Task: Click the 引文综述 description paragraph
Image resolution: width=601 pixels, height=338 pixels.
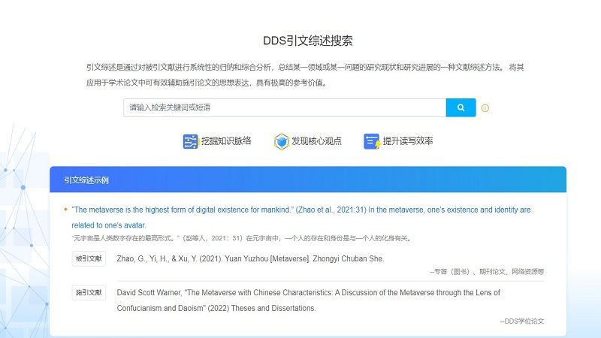Action: (305, 75)
